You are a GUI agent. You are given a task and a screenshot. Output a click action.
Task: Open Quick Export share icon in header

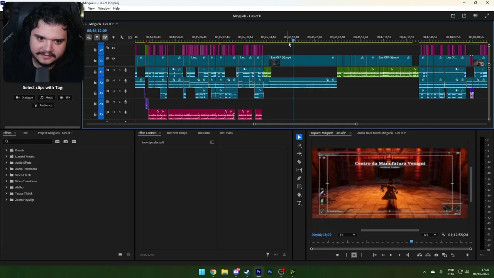(x=464, y=16)
